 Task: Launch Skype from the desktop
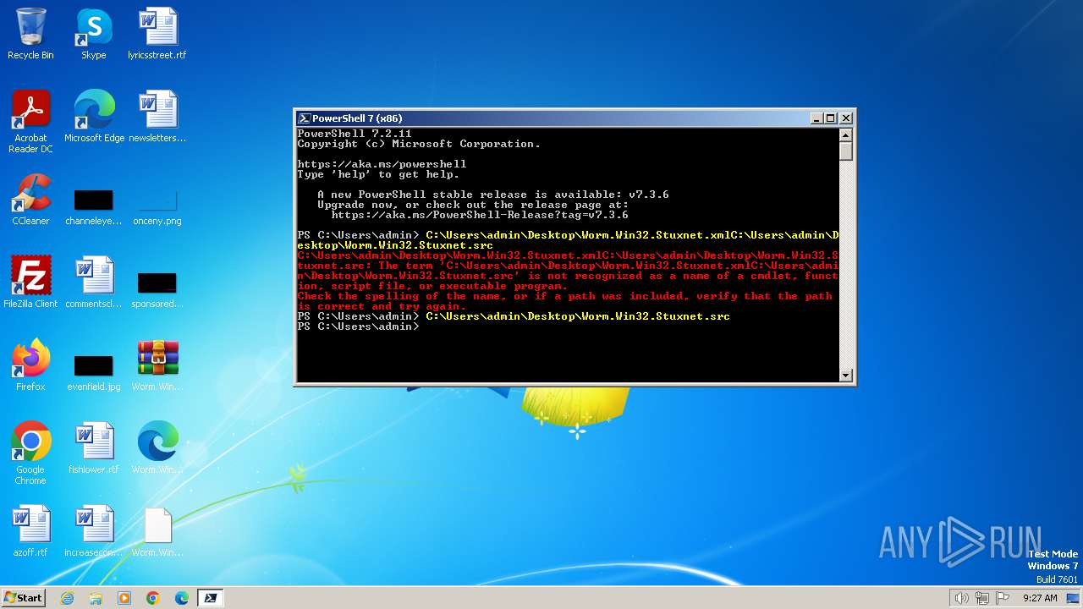94,34
